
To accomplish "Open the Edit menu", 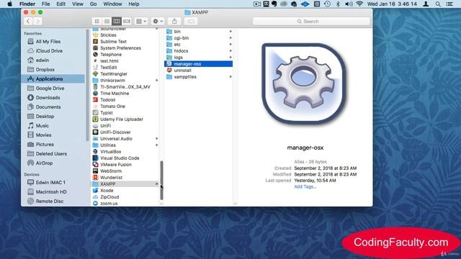I will [x=61, y=4].
